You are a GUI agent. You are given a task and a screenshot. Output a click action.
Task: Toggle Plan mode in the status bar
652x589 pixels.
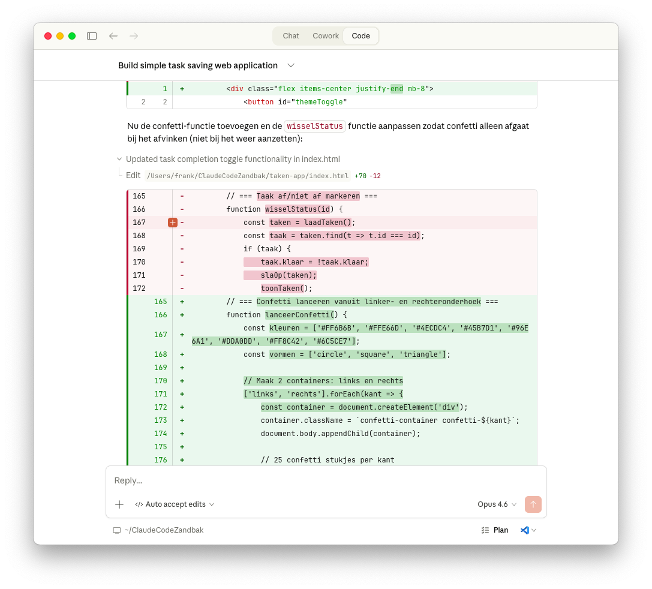tap(501, 530)
